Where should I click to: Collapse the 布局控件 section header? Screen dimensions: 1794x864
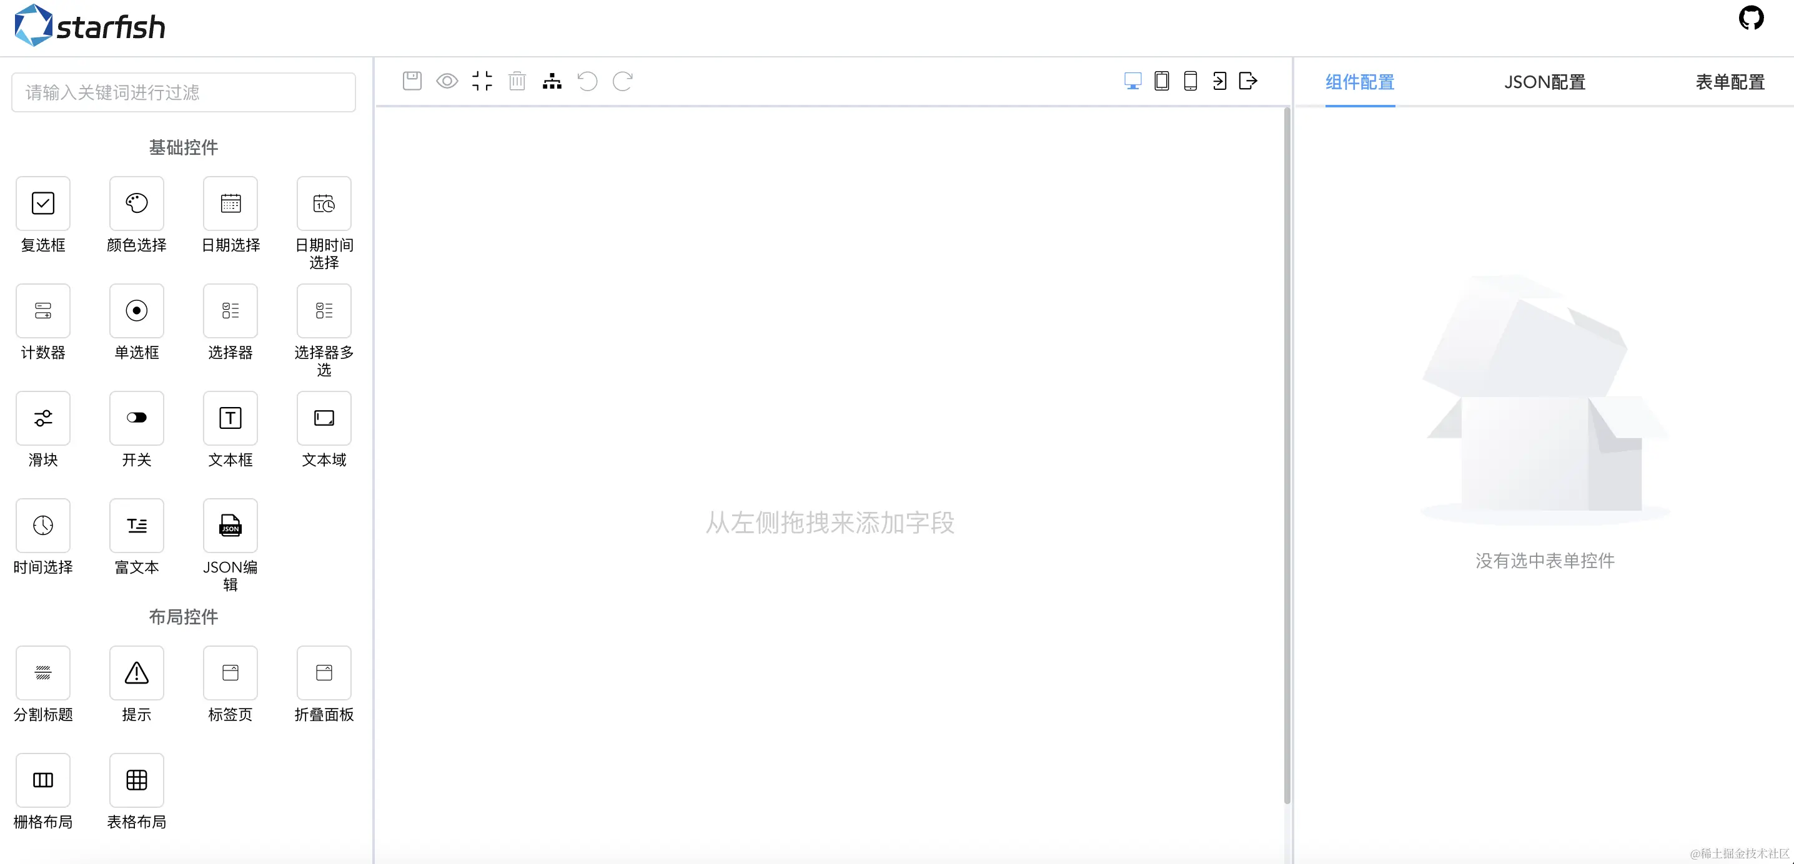[183, 617]
